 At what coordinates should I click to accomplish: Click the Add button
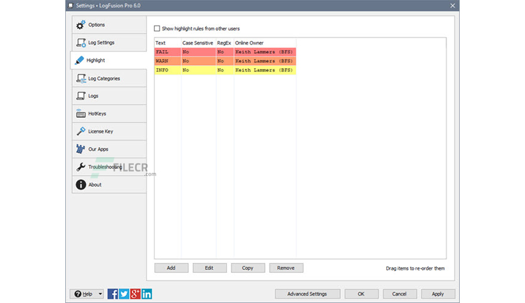[171, 268]
